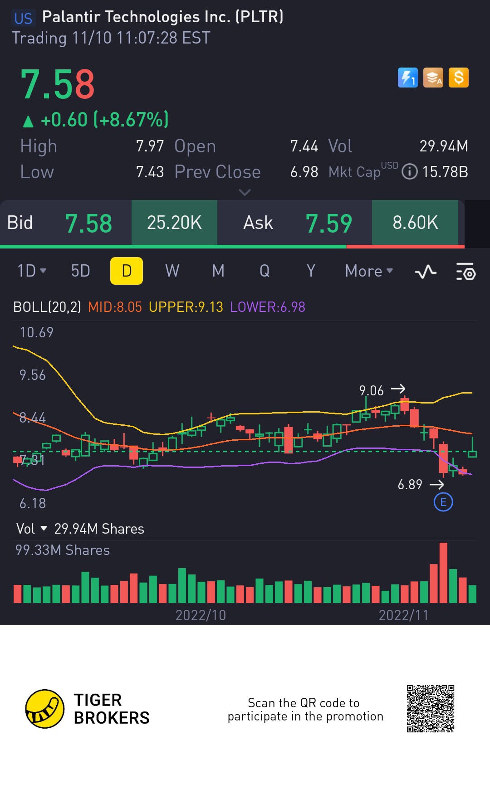Tap the bid size 25.20K
Screen dimensions: 490x793
coord(174,223)
